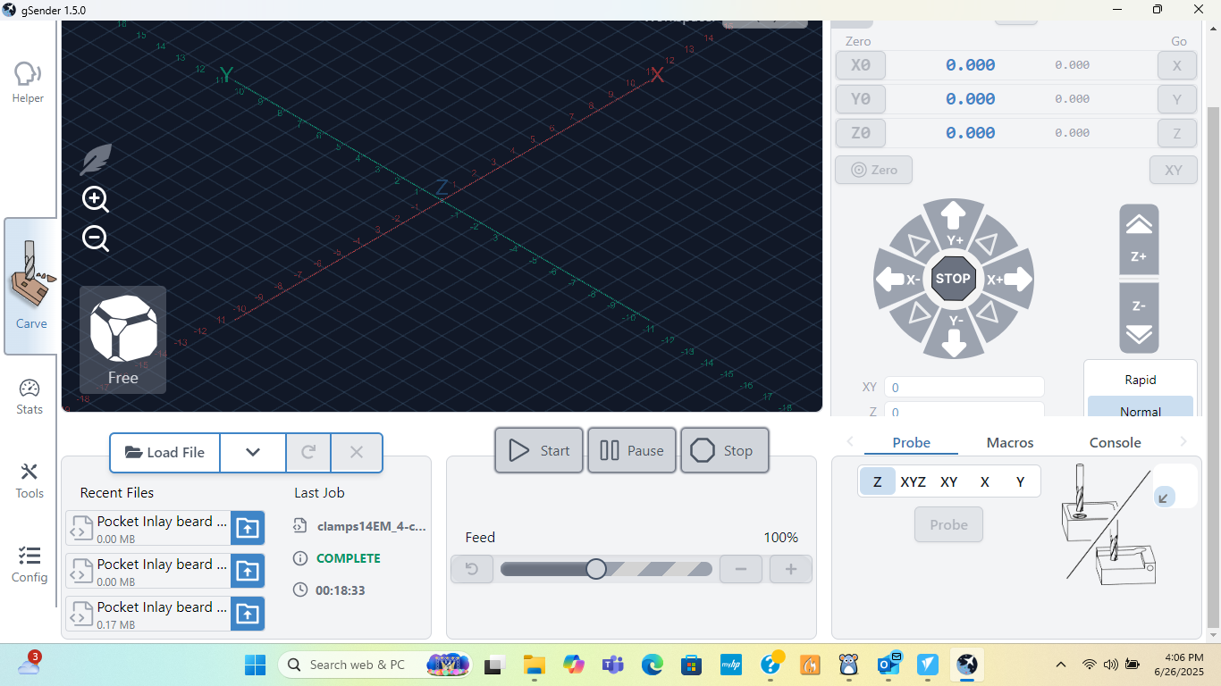Zero the X axis with X0 button

[859, 64]
